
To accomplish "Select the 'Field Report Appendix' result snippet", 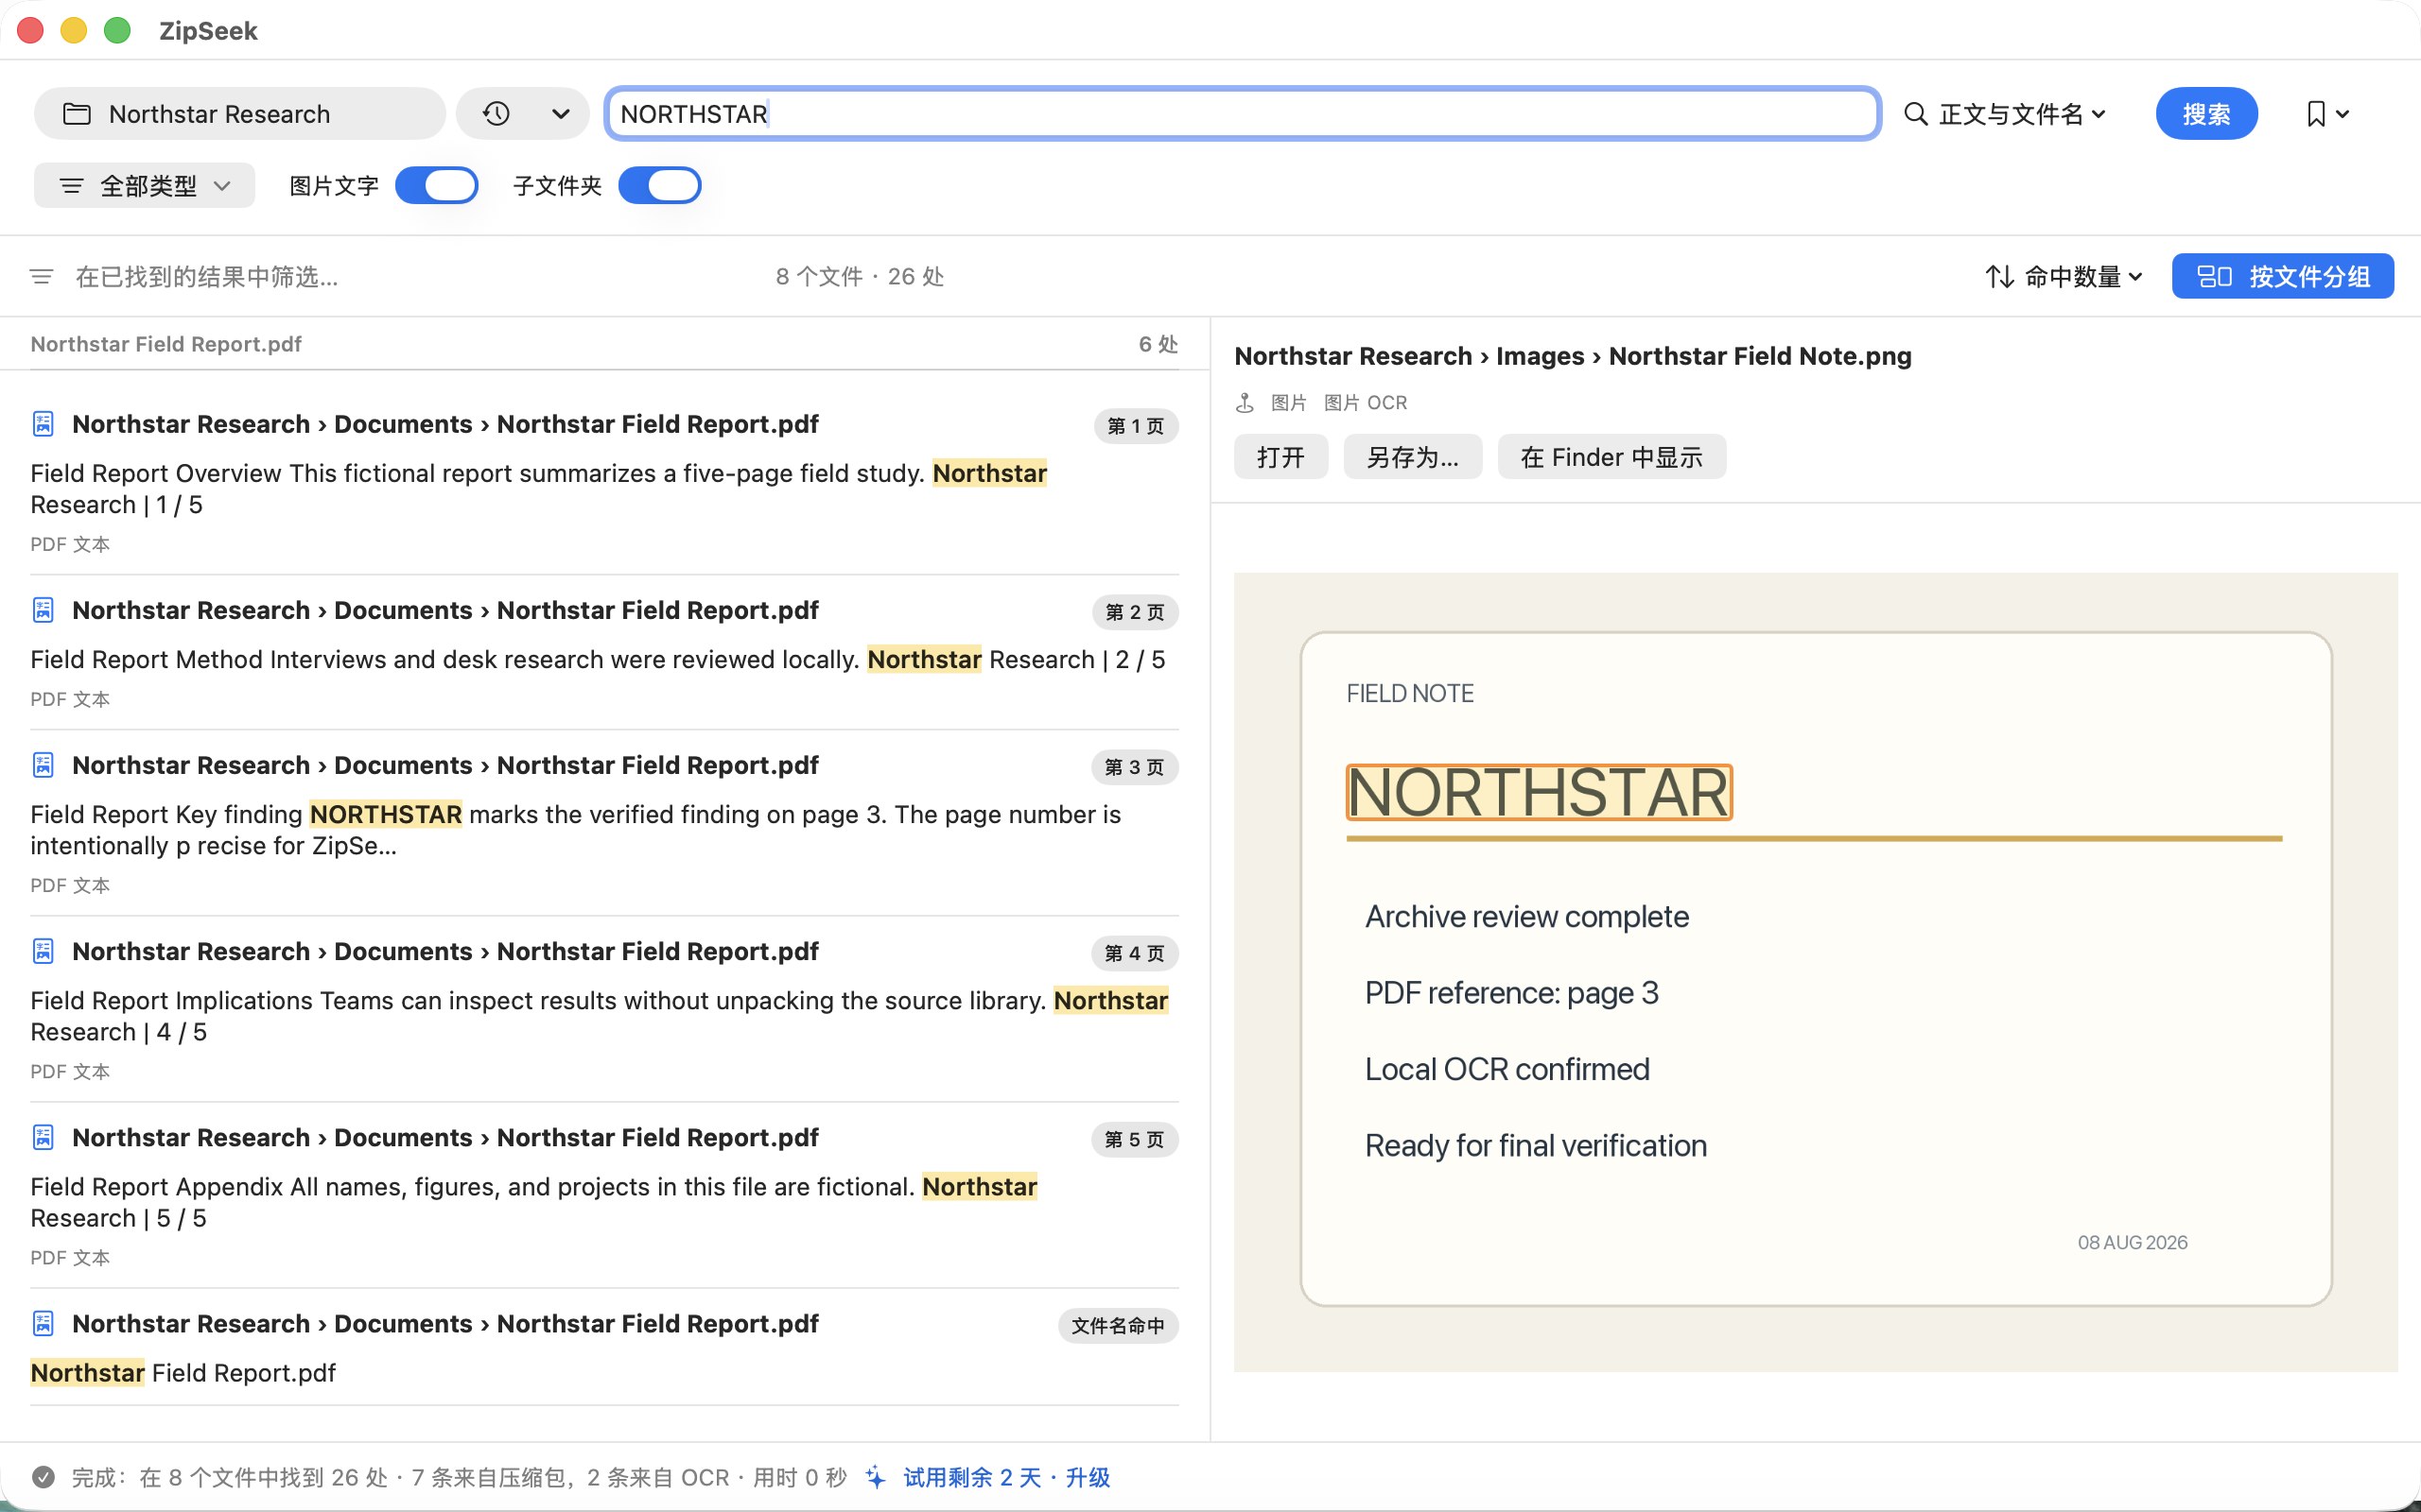I will [534, 1202].
